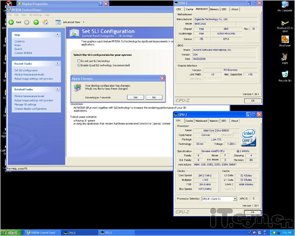
Task: Open the Index help link
Action: coord(18,45)
